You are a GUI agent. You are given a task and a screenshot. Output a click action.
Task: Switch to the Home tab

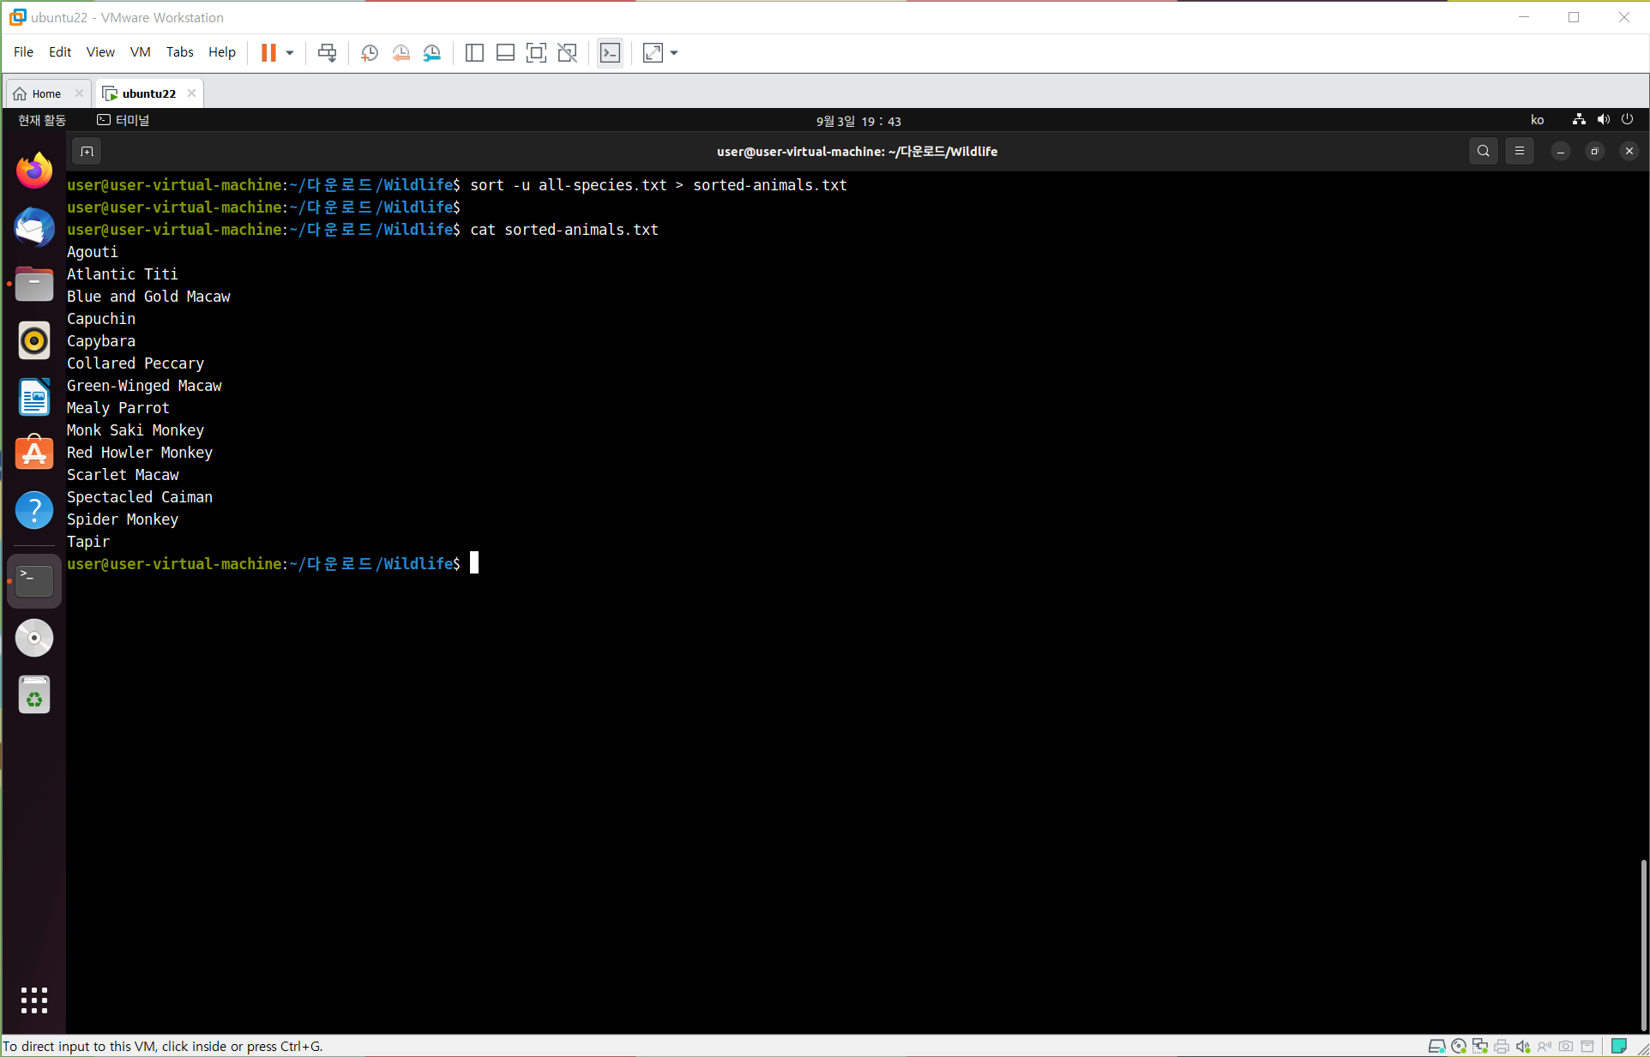pos(46,93)
